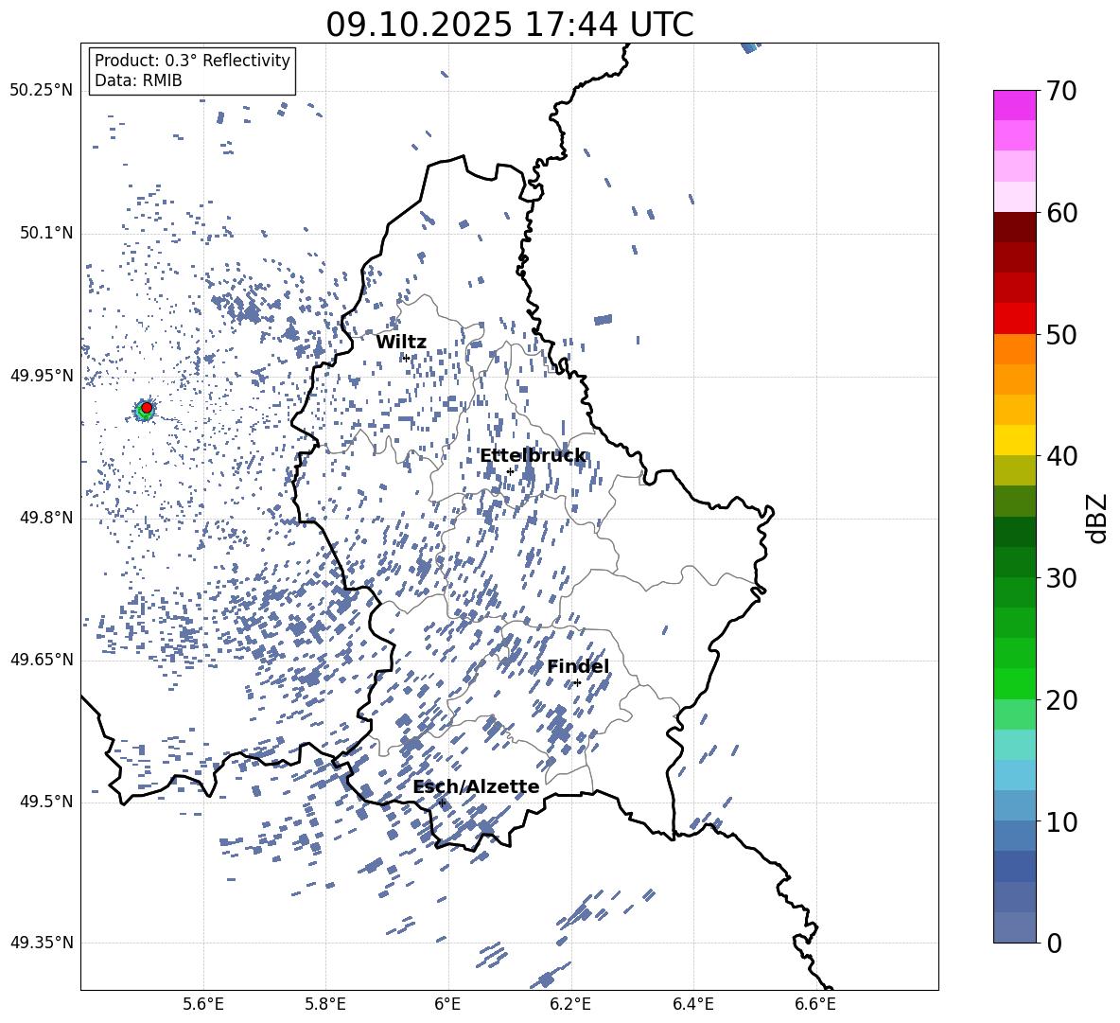Click the 0 tick label on colorbar
Screen dimensions: 1120x1023
[1054, 944]
